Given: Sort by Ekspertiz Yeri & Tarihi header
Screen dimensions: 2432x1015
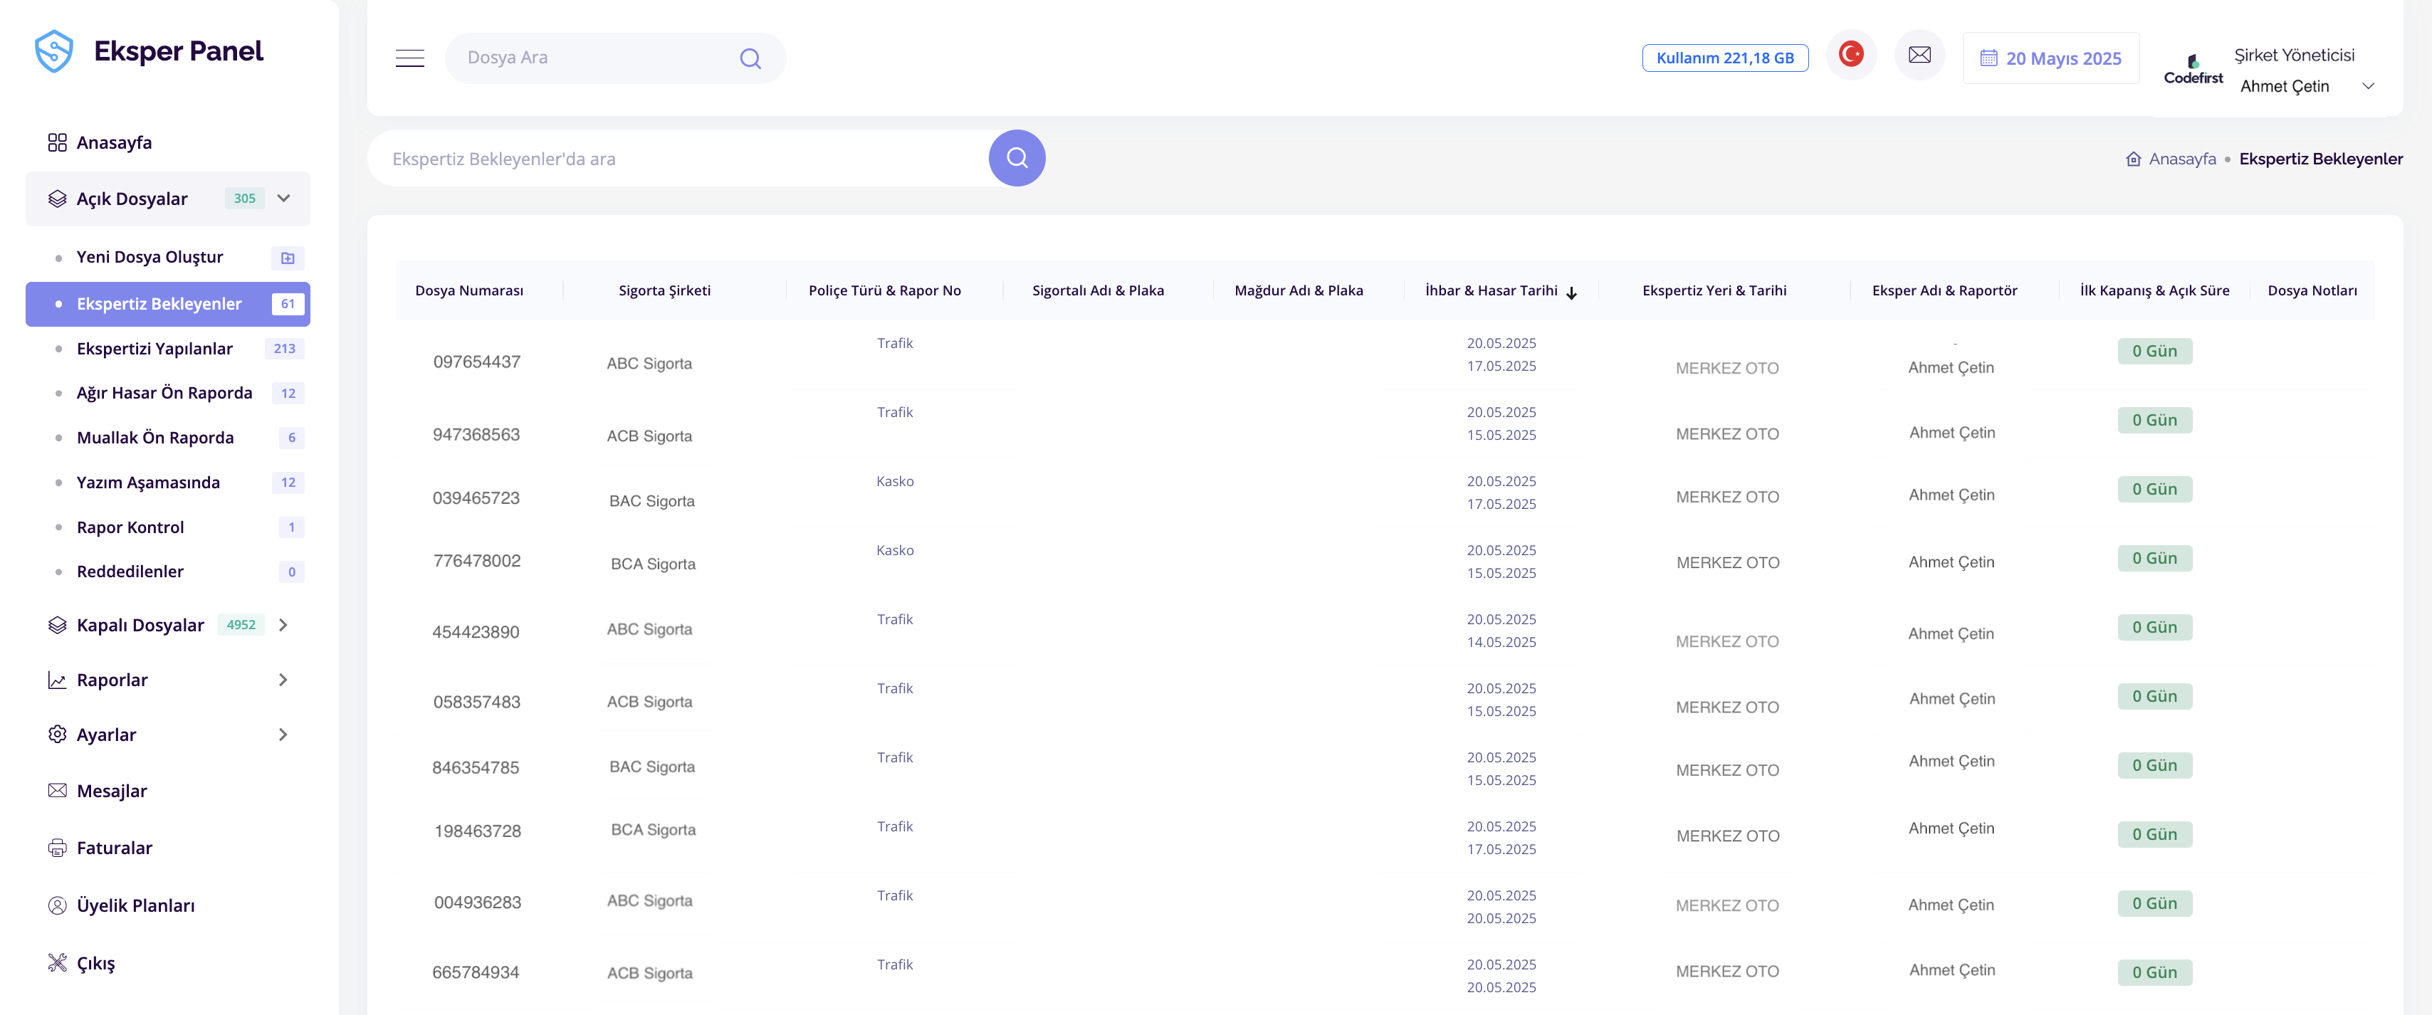Looking at the screenshot, I should click(x=1714, y=291).
